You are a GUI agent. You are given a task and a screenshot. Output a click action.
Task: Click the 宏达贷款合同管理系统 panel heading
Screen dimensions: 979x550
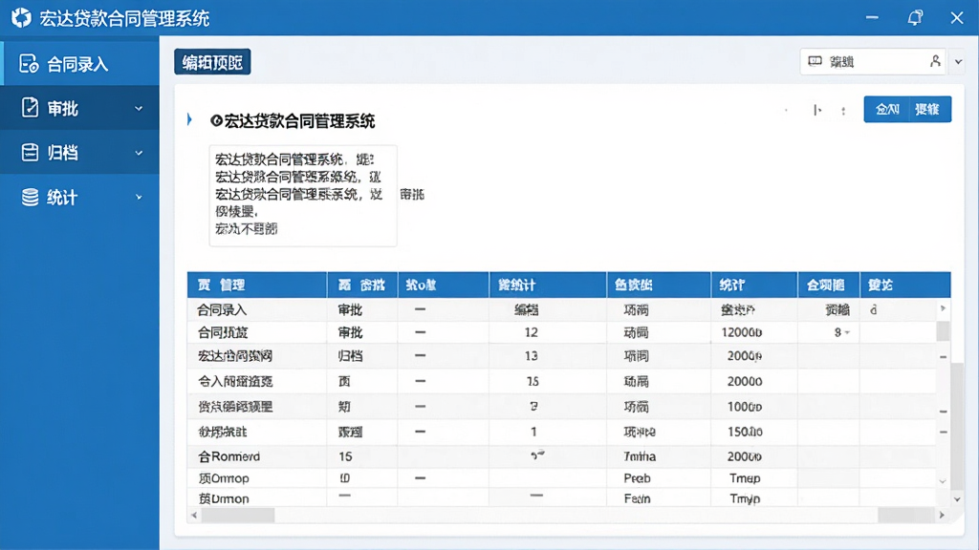click(x=299, y=121)
